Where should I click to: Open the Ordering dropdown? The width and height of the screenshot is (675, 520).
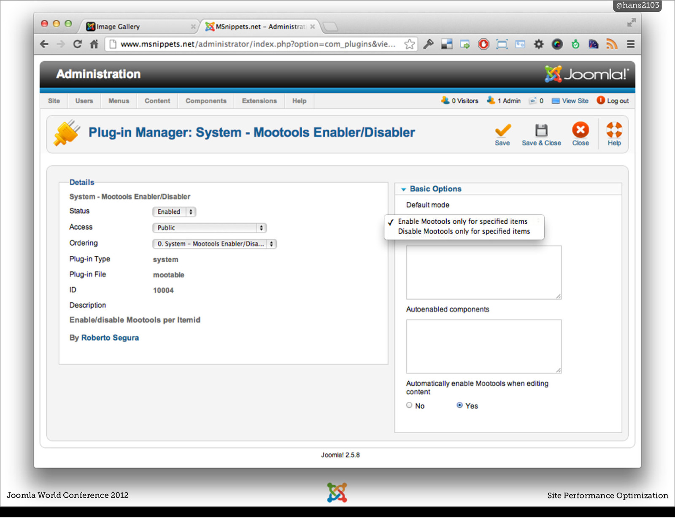pyautogui.click(x=214, y=244)
